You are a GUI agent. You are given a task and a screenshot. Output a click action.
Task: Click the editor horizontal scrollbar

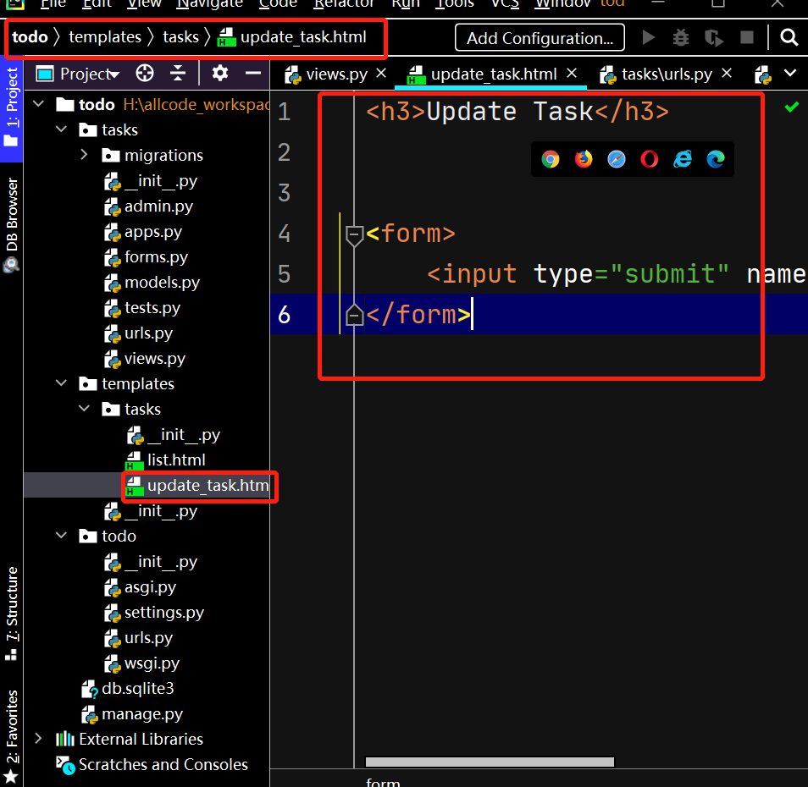pos(490,762)
